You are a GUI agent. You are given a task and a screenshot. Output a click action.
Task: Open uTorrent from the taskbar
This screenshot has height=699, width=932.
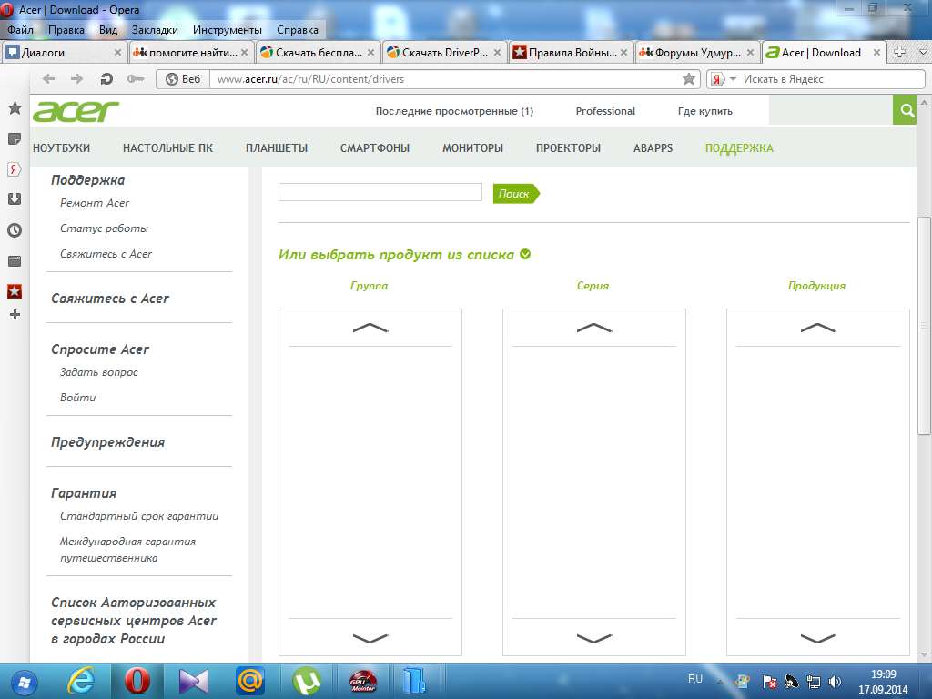pos(306,681)
